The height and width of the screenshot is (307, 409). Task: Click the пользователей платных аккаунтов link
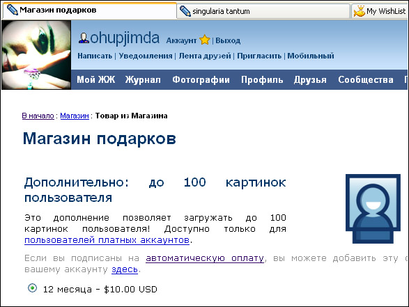(107, 239)
